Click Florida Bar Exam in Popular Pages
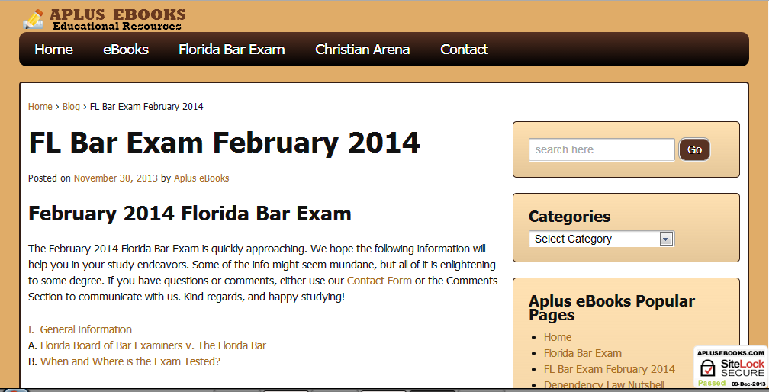 click(x=583, y=353)
